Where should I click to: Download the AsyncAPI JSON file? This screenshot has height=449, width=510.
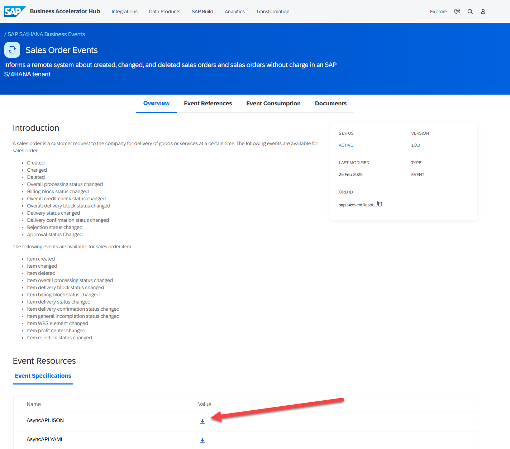pyautogui.click(x=202, y=421)
